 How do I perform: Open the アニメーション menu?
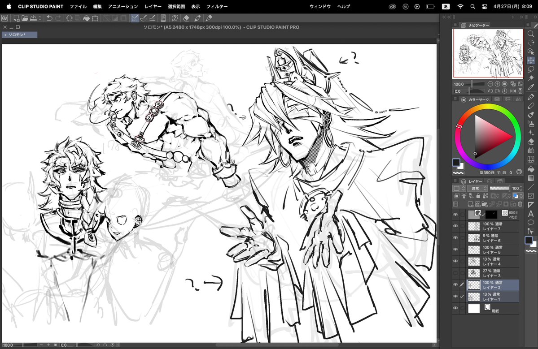tap(123, 7)
